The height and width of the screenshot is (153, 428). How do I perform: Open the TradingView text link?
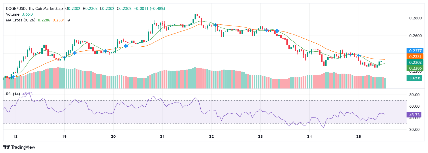[23, 147]
